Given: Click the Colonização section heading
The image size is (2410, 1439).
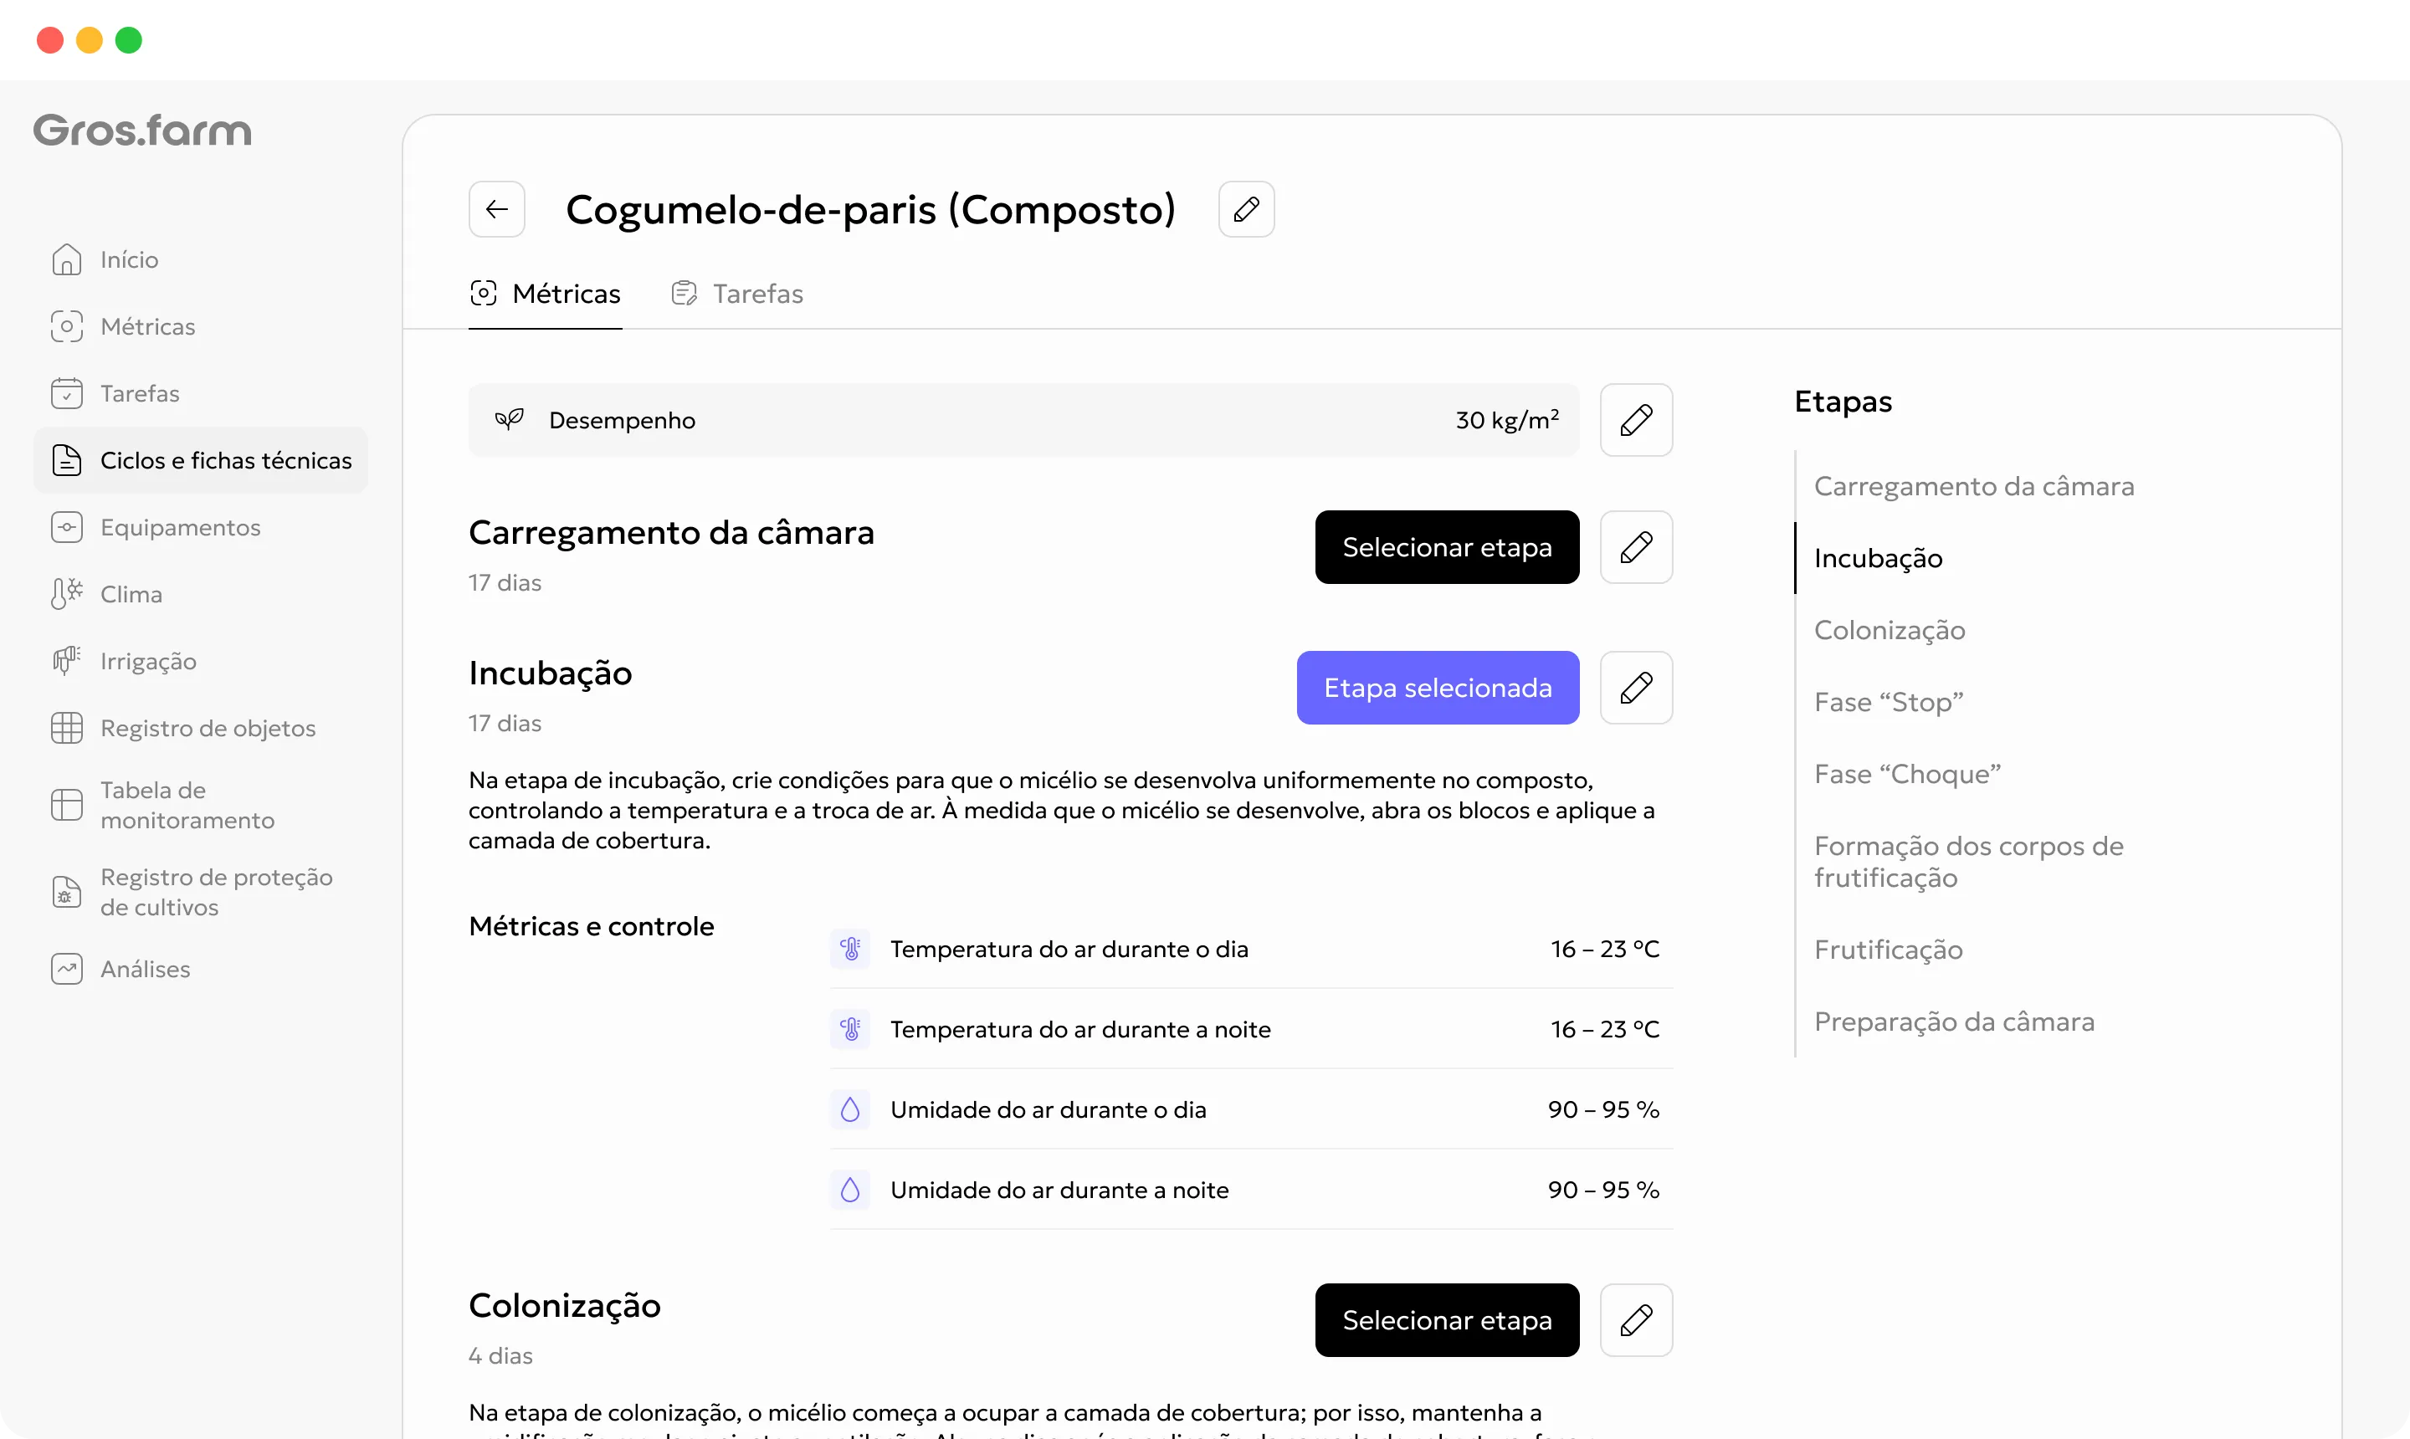Looking at the screenshot, I should (x=565, y=1305).
